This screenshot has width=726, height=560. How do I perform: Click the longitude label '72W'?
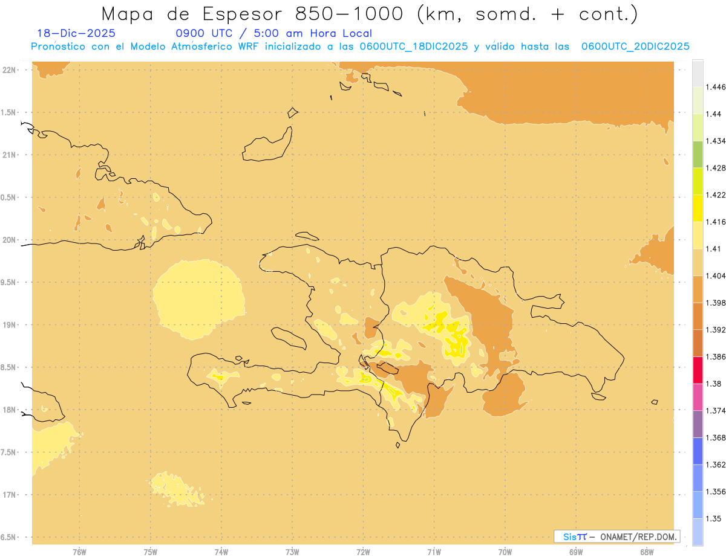pos(363,552)
